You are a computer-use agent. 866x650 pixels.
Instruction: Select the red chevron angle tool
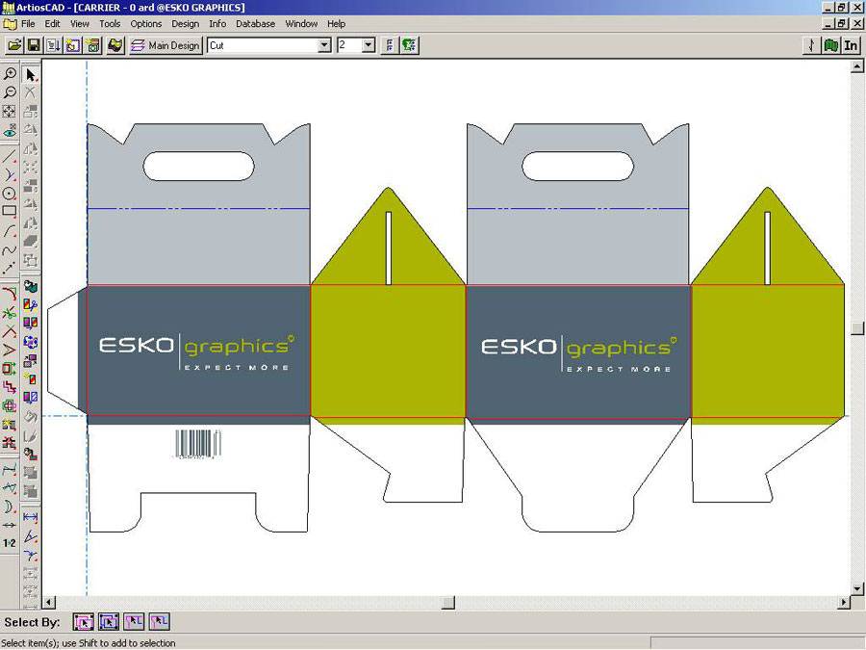click(10, 350)
